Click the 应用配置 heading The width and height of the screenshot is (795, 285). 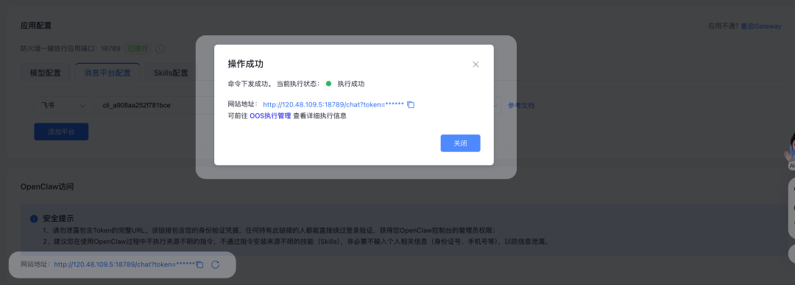36,26
